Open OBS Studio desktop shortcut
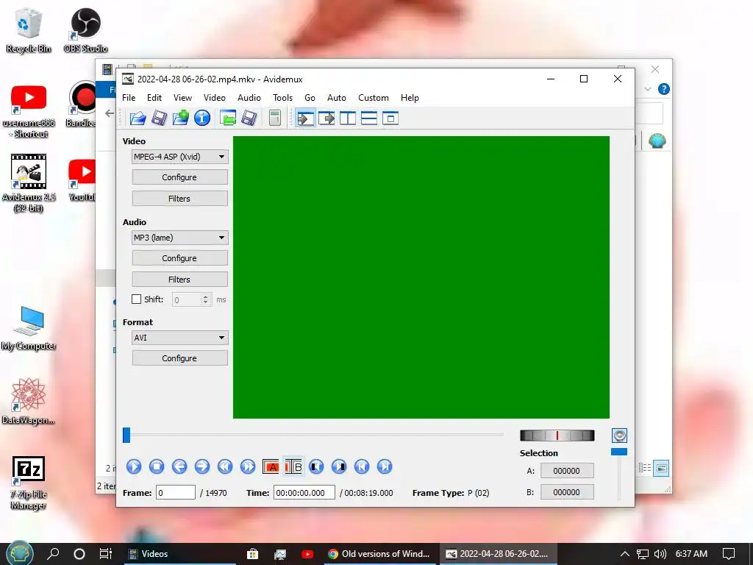 click(x=85, y=30)
